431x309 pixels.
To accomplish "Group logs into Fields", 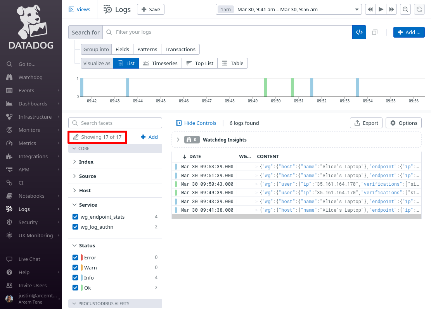I will click(122, 50).
